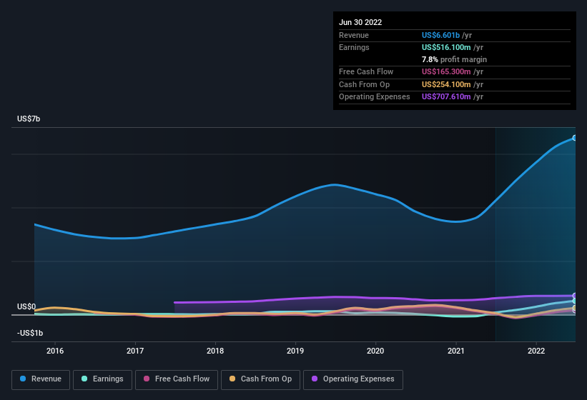Image resolution: width=587 pixels, height=400 pixels.
Task: Click the blue Revenue data point marker
Action: click(x=575, y=138)
